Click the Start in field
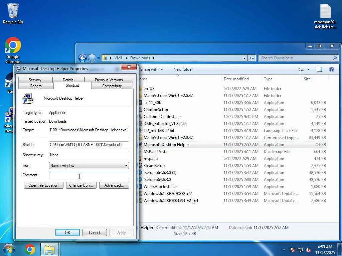Image resolution: width=342 pixels, height=256 pixels. (89, 145)
